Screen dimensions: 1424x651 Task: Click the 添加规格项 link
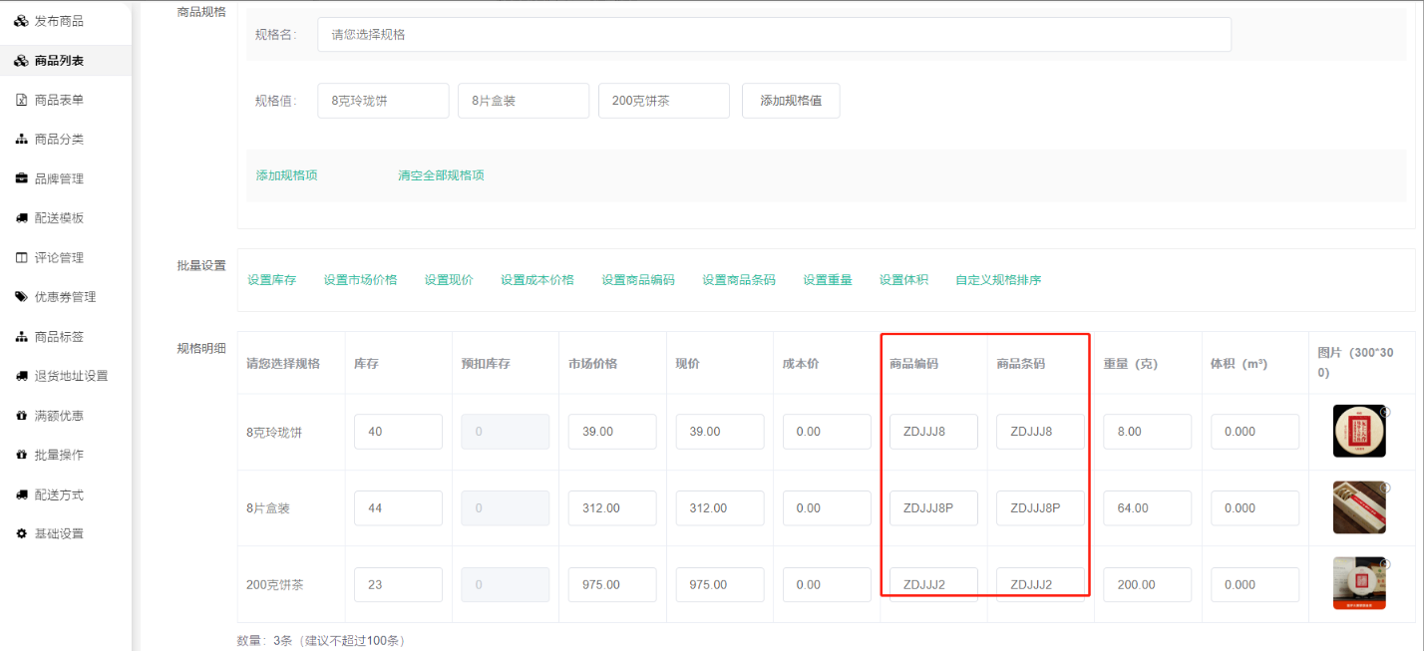point(286,175)
